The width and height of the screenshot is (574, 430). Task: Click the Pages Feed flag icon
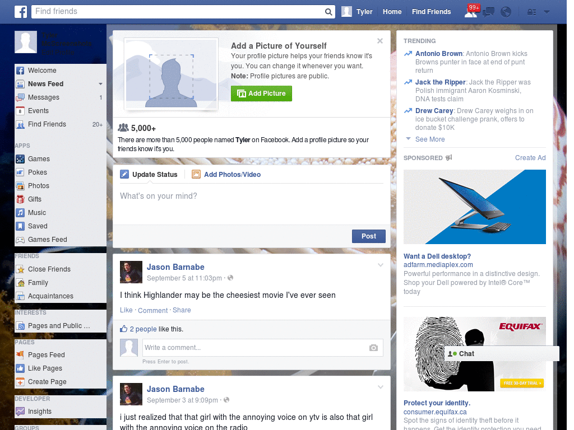click(20, 354)
